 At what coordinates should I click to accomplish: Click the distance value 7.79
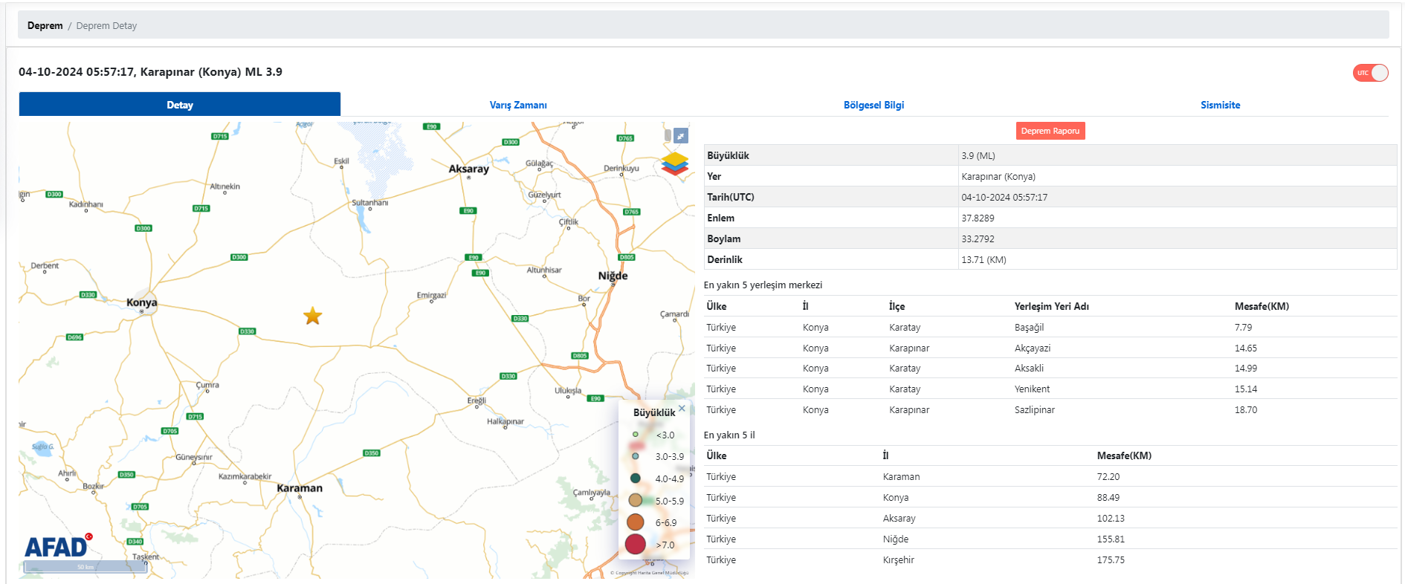(x=1243, y=327)
